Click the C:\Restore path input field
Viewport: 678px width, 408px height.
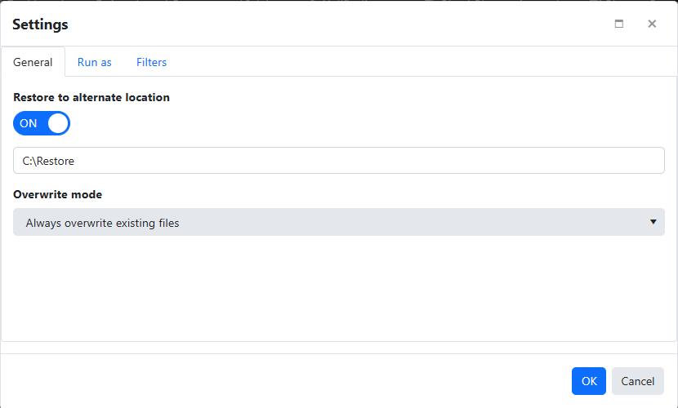pyautogui.click(x=338, y=161)
